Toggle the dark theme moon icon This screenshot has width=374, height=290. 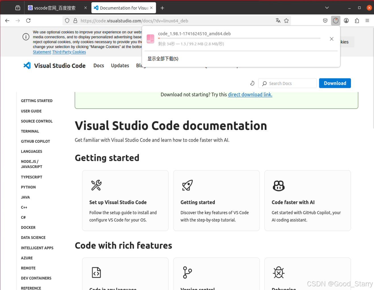click(x=252, y=83)
